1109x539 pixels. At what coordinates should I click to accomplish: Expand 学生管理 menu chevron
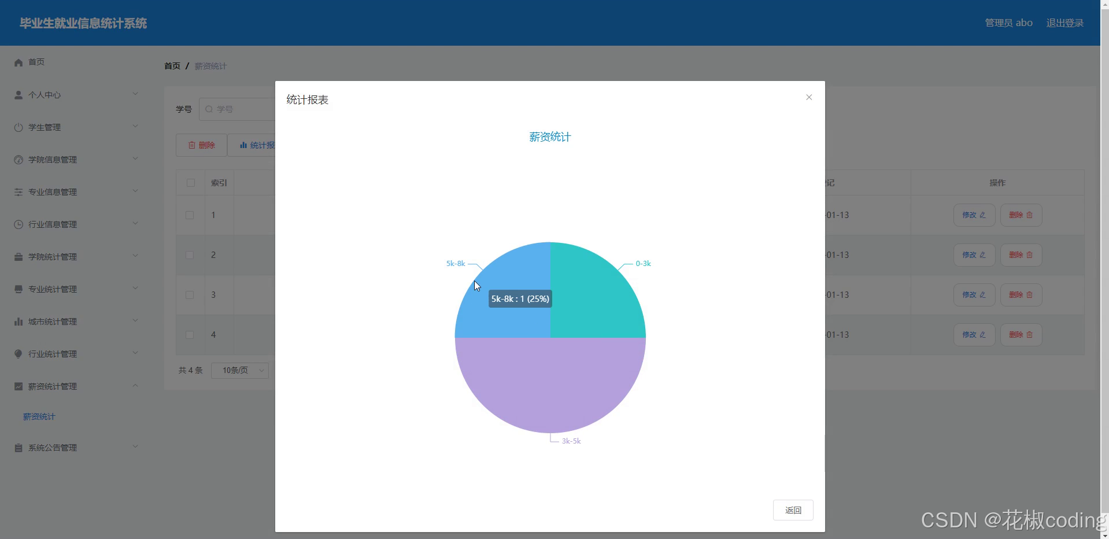coord(135,126)
